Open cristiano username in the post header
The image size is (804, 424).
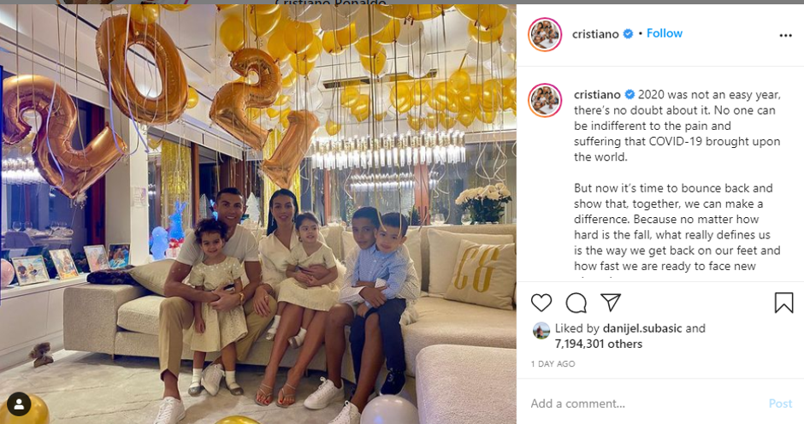595,34
